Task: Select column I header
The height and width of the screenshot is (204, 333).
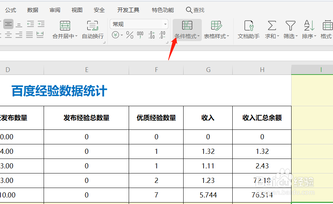Action: [x=312, y=70]
